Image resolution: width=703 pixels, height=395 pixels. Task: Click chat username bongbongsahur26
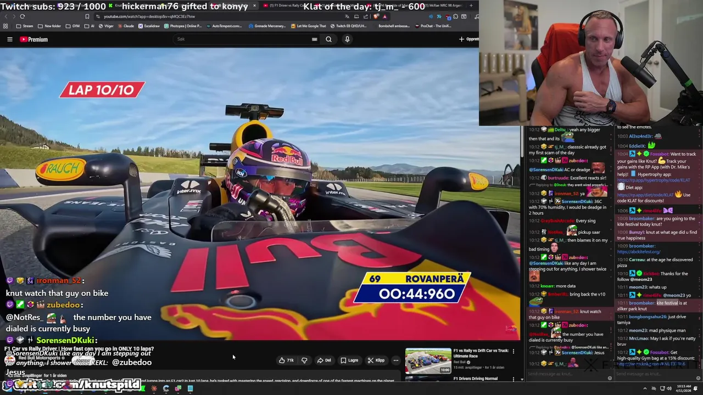tap(647, 317)
